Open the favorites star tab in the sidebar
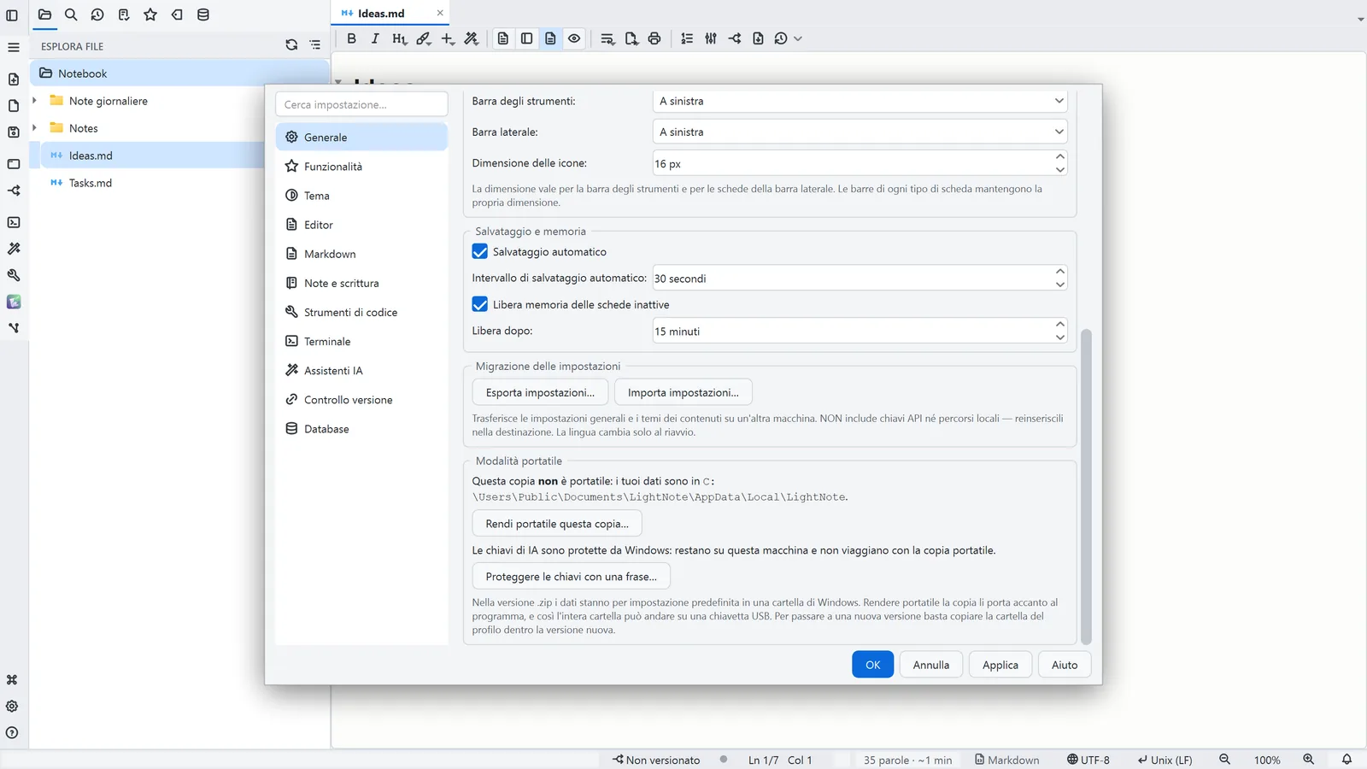This screenshot has width=1367, height=769. [150, 15]
